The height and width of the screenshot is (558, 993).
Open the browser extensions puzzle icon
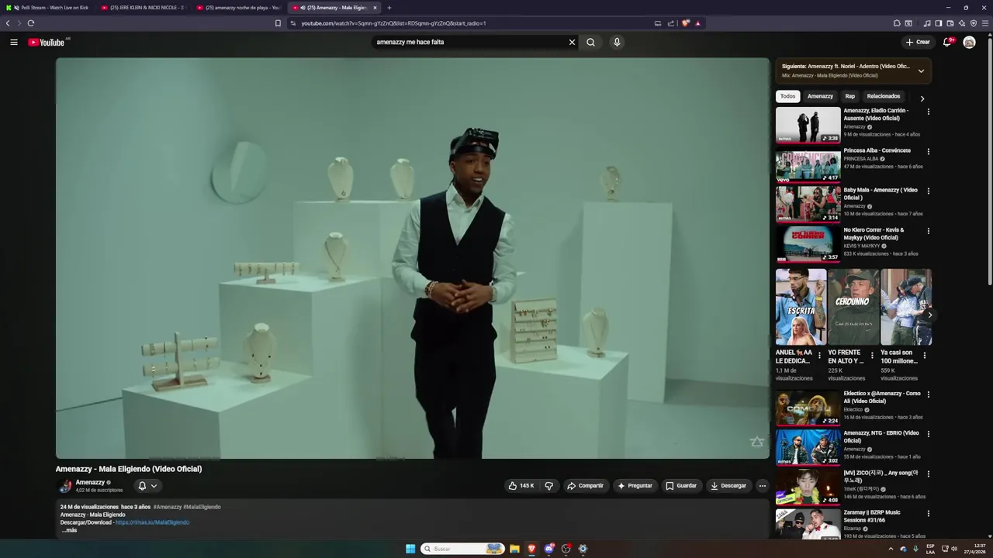[x=897, y=23]
